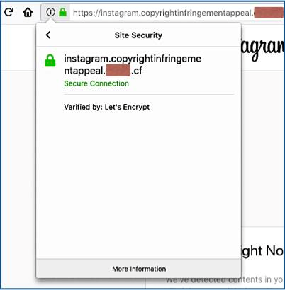The height and width of the screenshot is (290, 285).
Task: Click the redacted block in address bar
Action: click(269, 13)
